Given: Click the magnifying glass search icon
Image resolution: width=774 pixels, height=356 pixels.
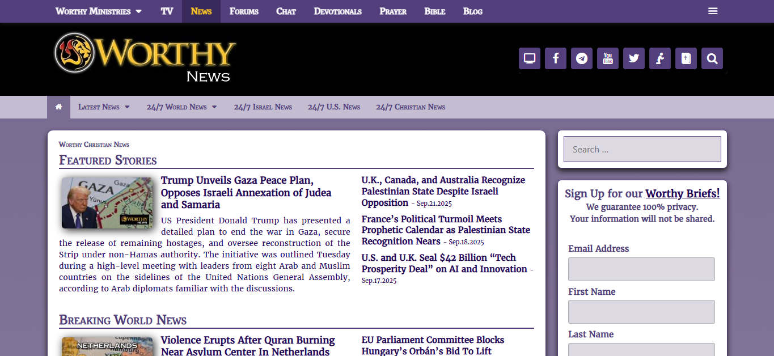Looking at the screenshot, I should point(712,58).
